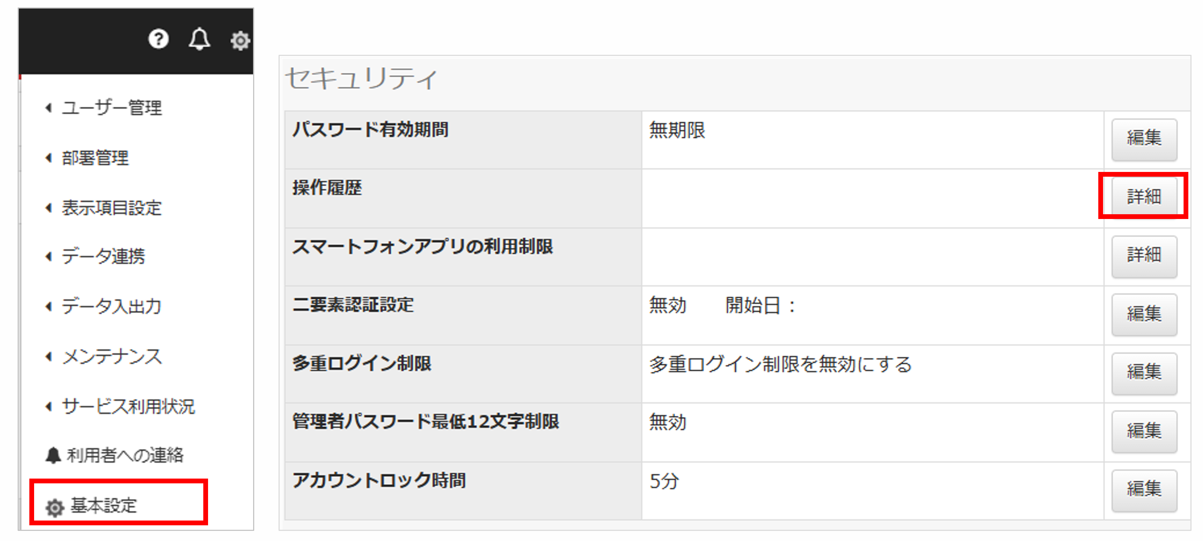Select サービス利用状況 in sidebar

(x=128, y=407)
